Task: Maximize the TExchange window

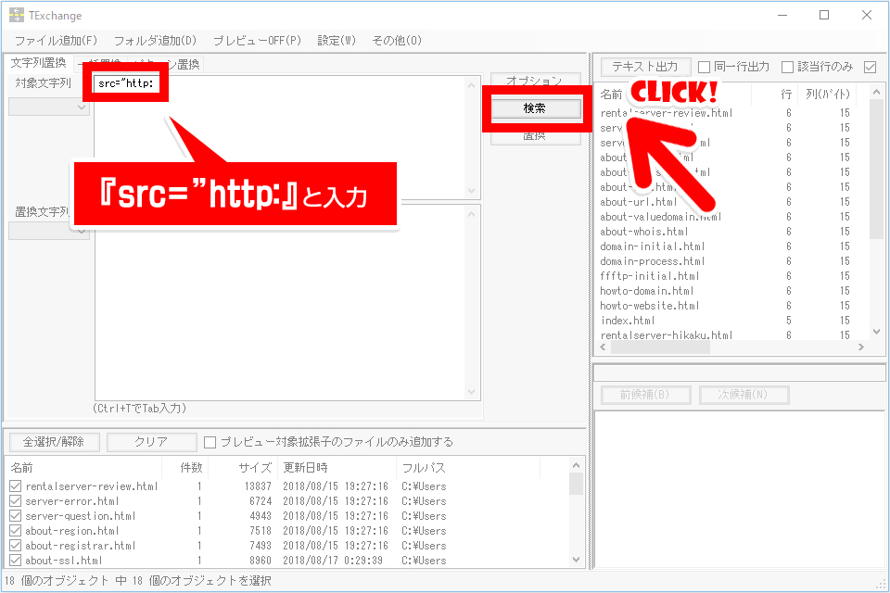Action: pyautogui.click(x=824, y=16)
